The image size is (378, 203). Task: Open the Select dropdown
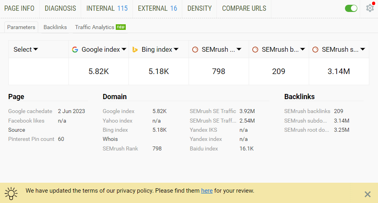point(25,49)
